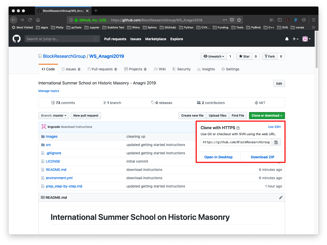
Task: Click the pencil icon to edit README.md
Action: 281,198
